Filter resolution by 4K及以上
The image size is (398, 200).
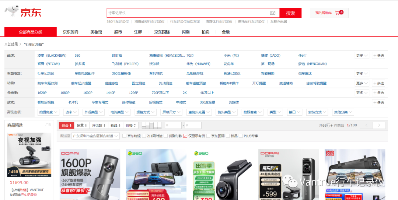[207, 93]
